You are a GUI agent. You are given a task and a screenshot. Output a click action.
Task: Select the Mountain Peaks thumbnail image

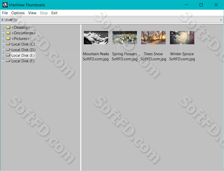tap(96, 38)
